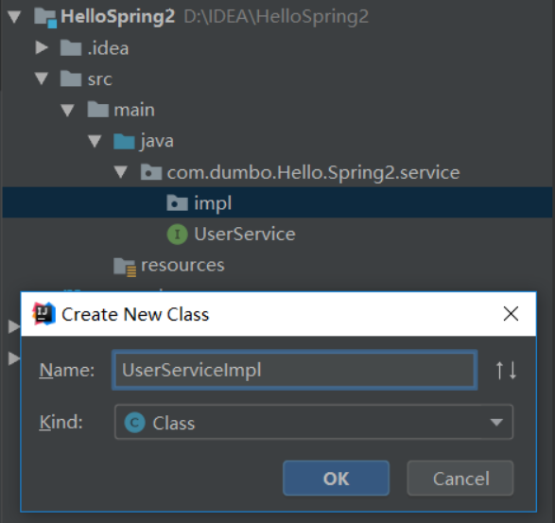Click the src folder icon
This screenshot has width=555, height=523.
tap(71, 78)
